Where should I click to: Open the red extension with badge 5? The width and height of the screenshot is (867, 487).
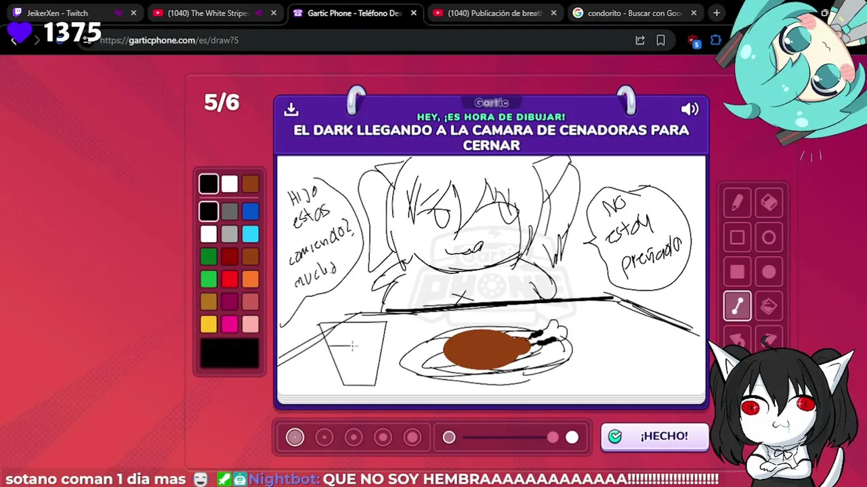click(694, 41)
